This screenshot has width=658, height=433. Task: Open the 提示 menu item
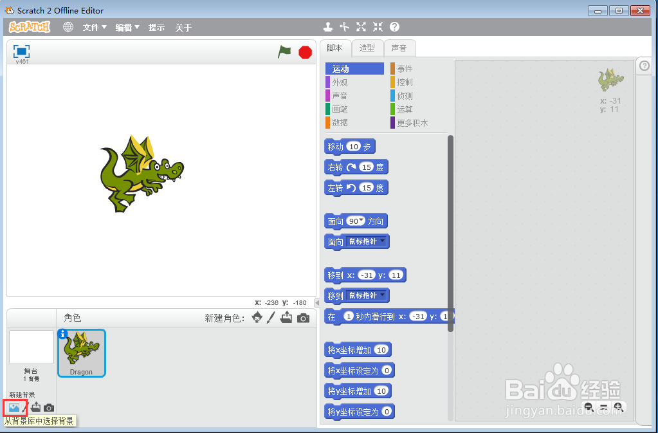[156, 28]
